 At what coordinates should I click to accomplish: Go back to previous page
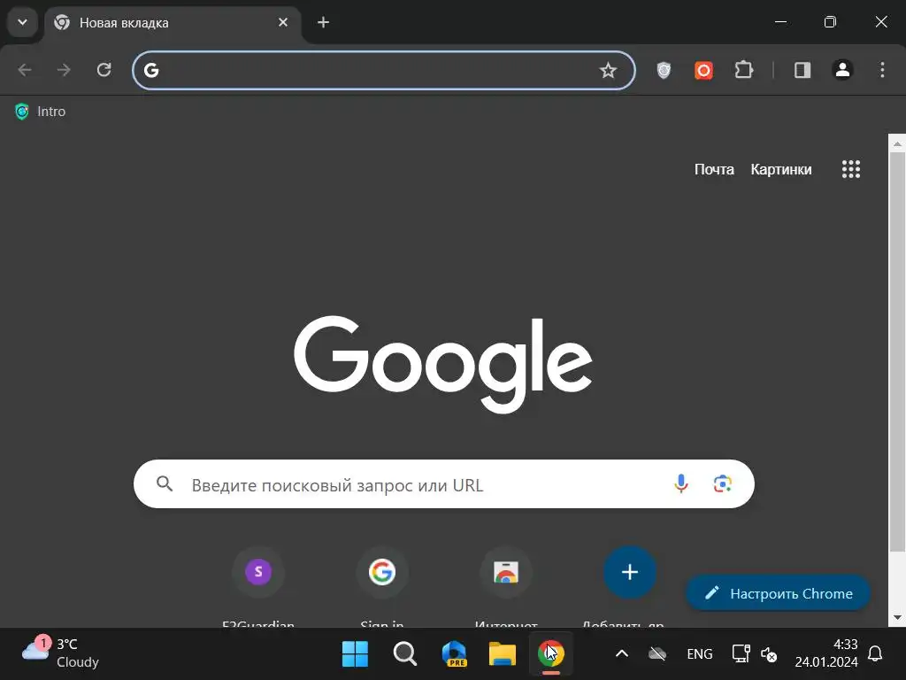tap(24, 70)
